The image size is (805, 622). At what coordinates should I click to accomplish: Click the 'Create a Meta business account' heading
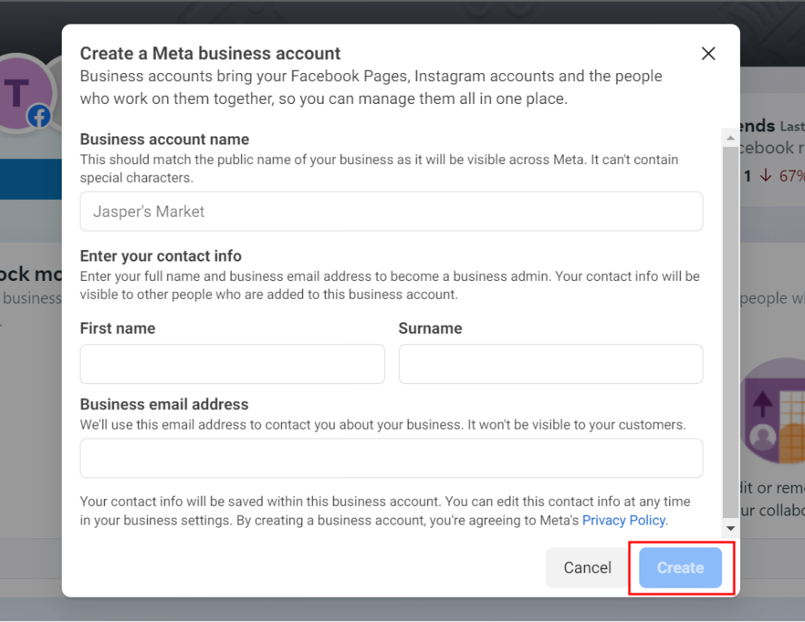[x=210, y=54]
